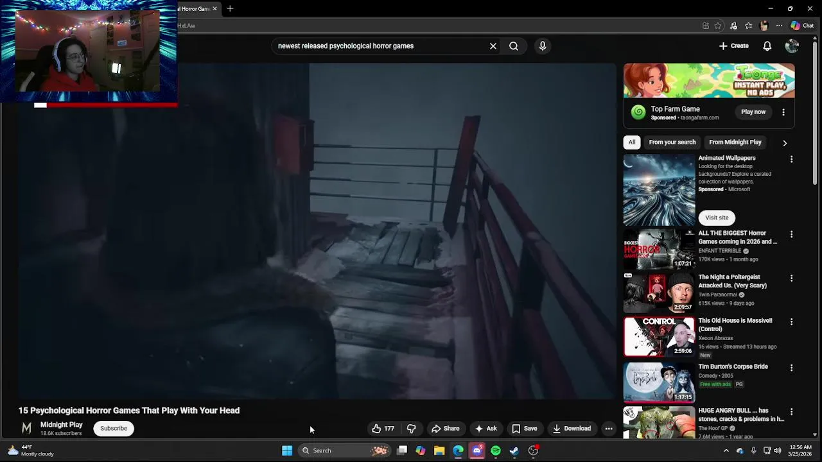Open options for Top Farm Game ad
This screenshot has width=822, height=462.
783,112
